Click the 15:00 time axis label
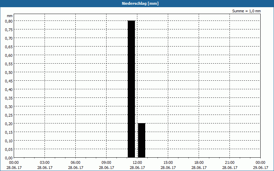The image size is (274, 171). pyautogui.click(x=168, y=162)
